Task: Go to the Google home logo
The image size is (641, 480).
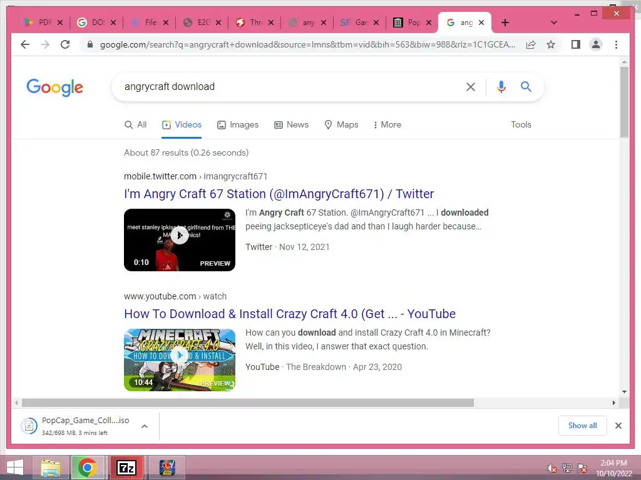Action: point(55,87)
